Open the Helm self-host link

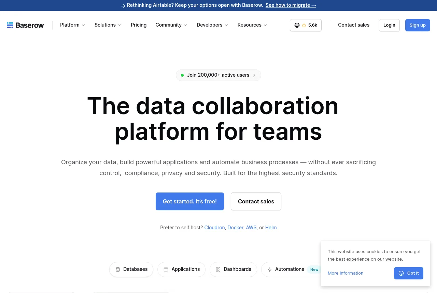coord(271,228)
